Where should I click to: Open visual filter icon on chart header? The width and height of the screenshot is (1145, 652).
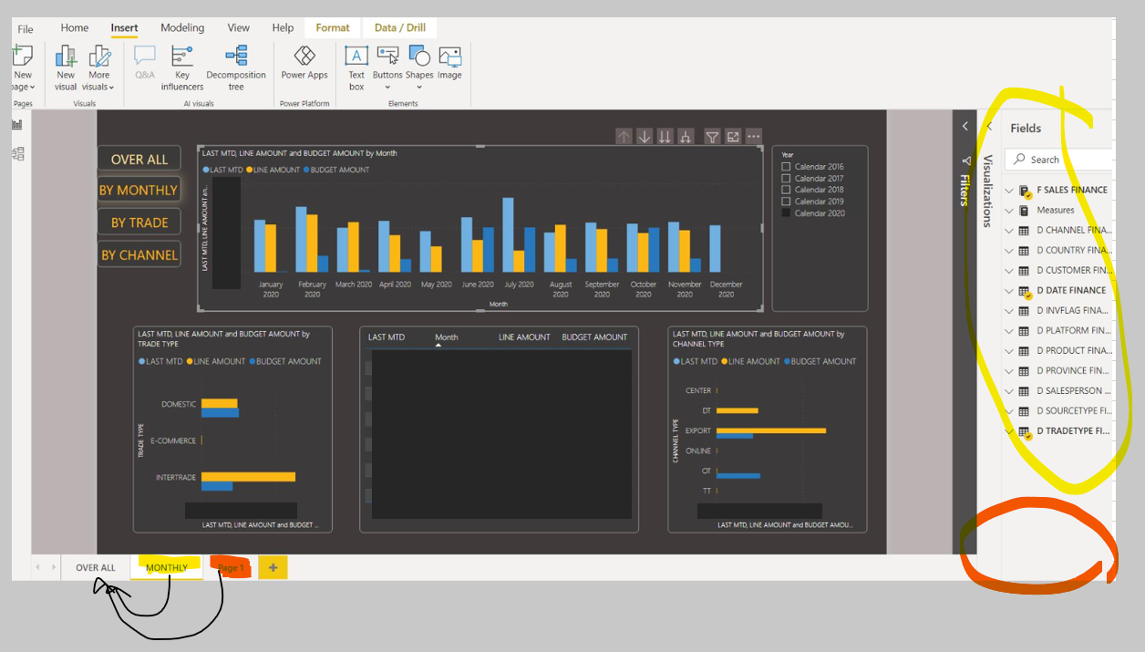(x=713, y=137)
